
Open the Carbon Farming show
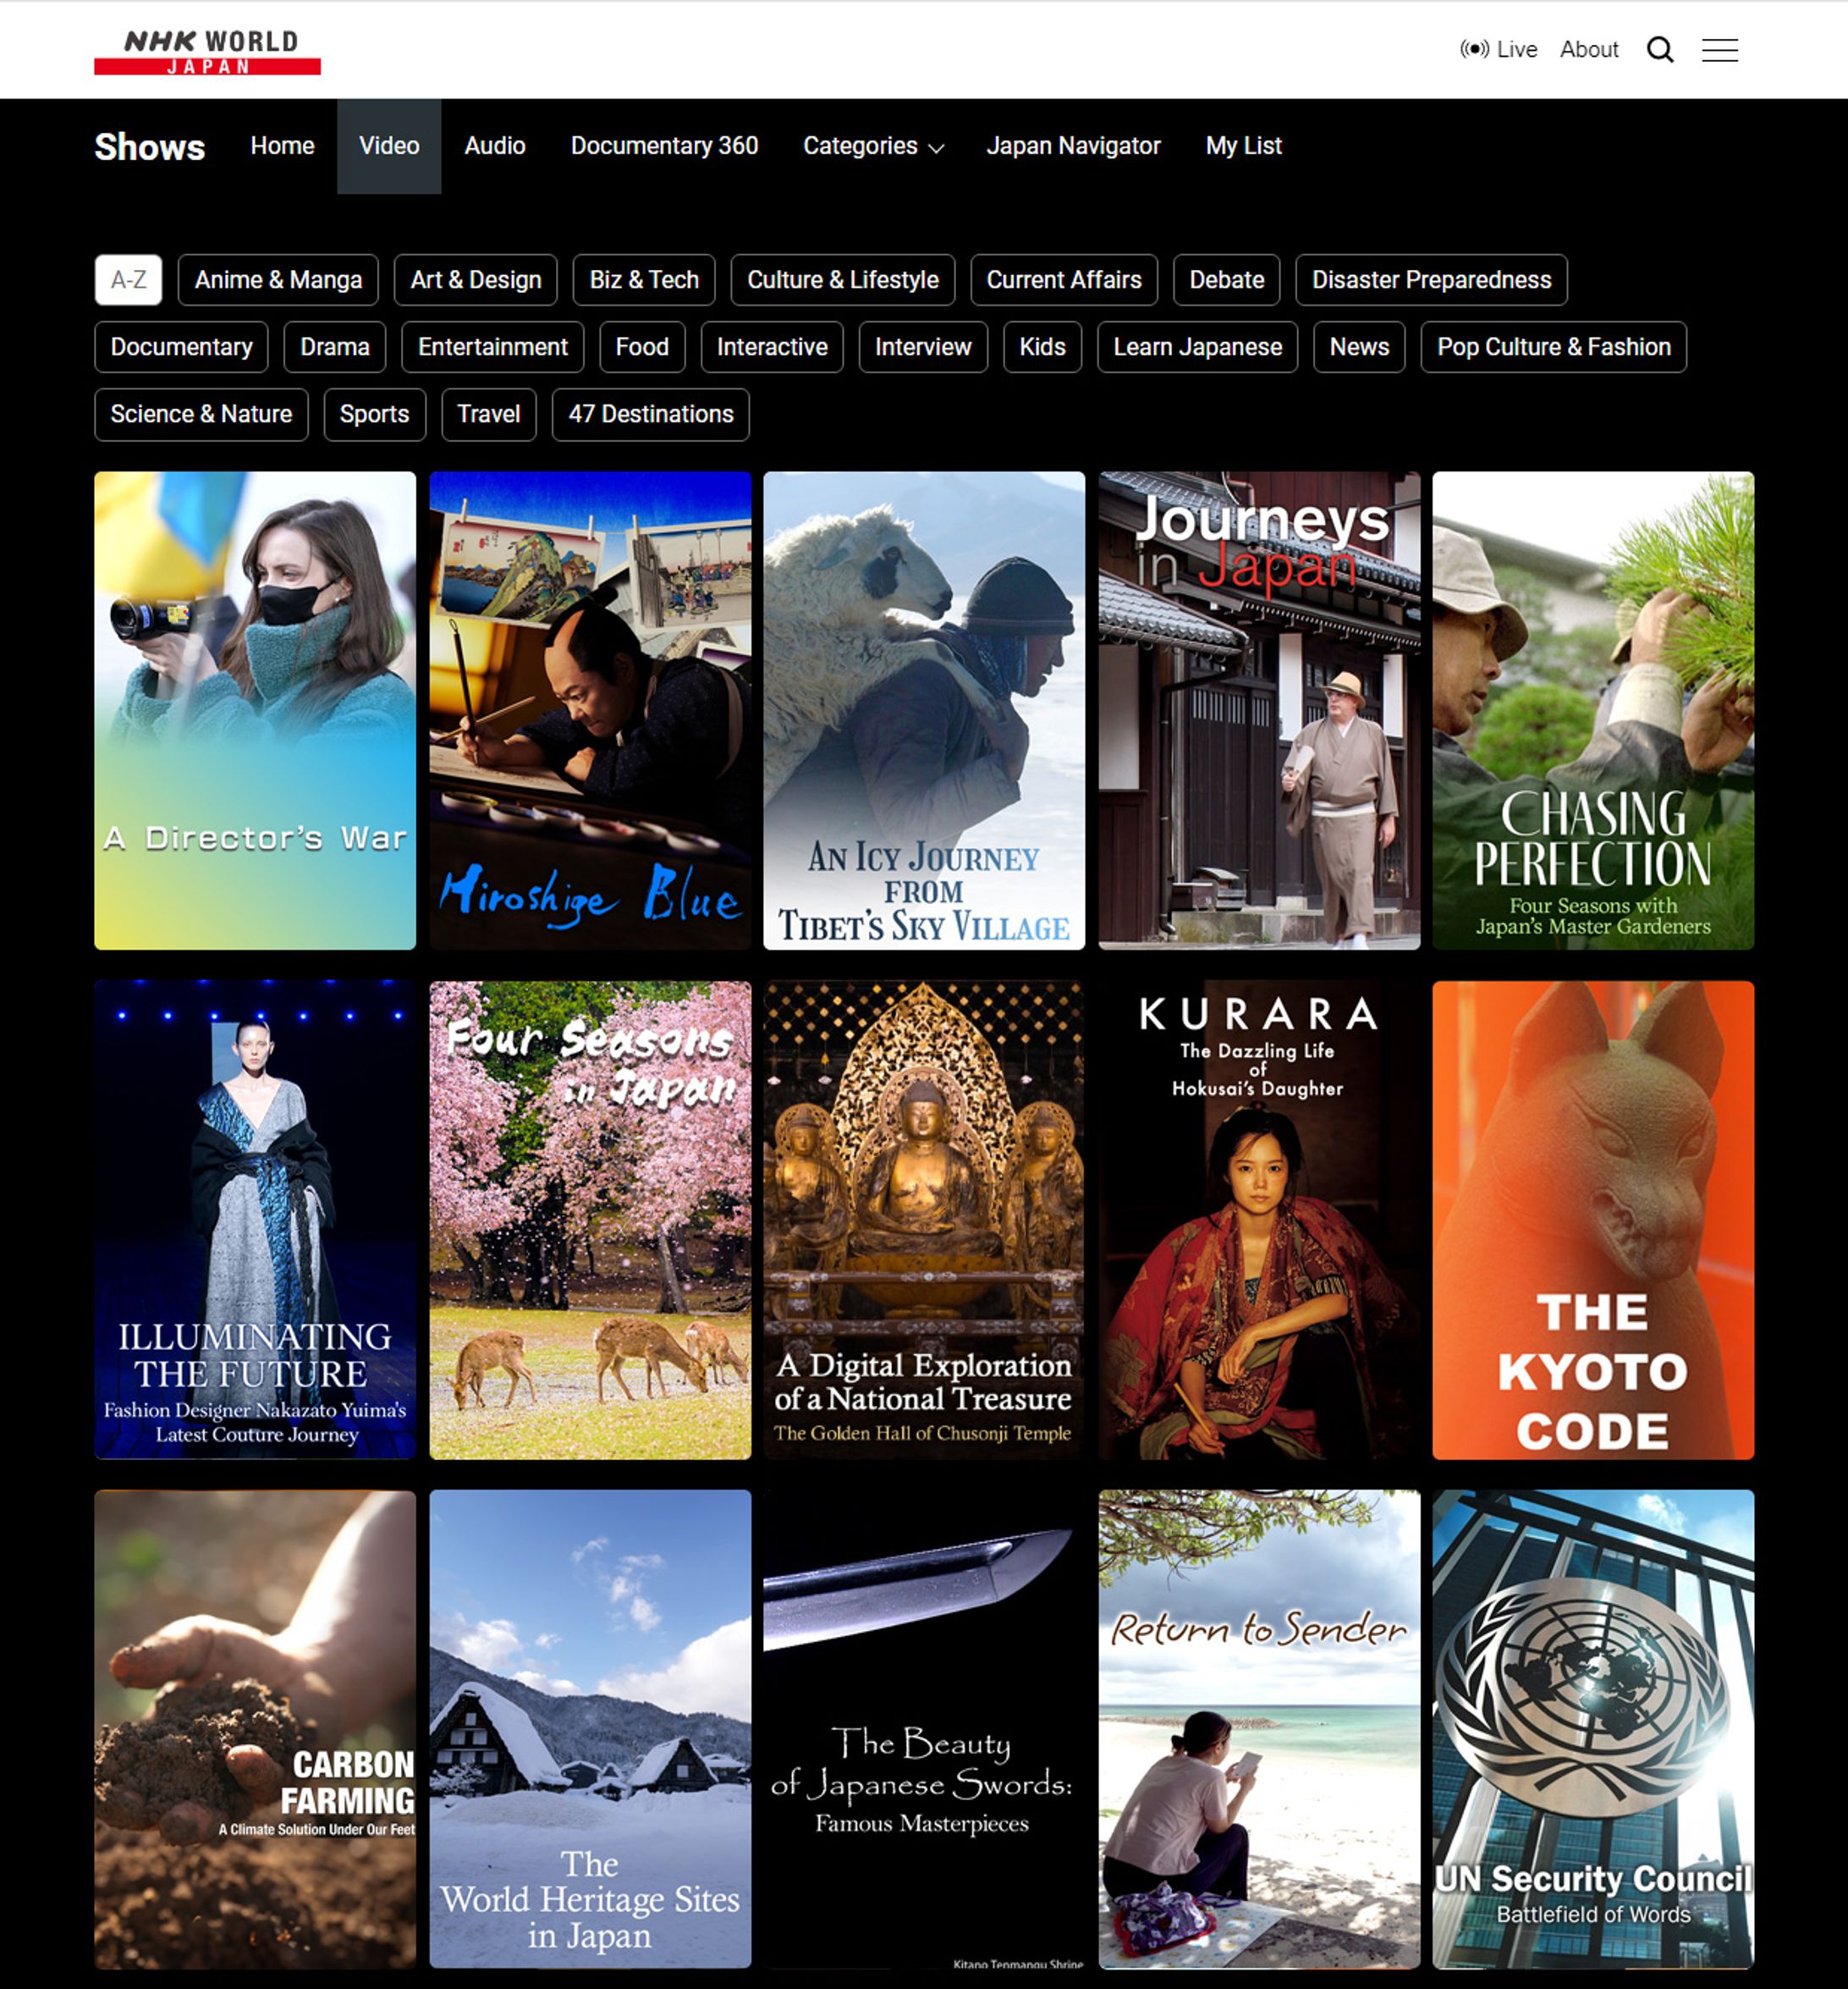255,1727
